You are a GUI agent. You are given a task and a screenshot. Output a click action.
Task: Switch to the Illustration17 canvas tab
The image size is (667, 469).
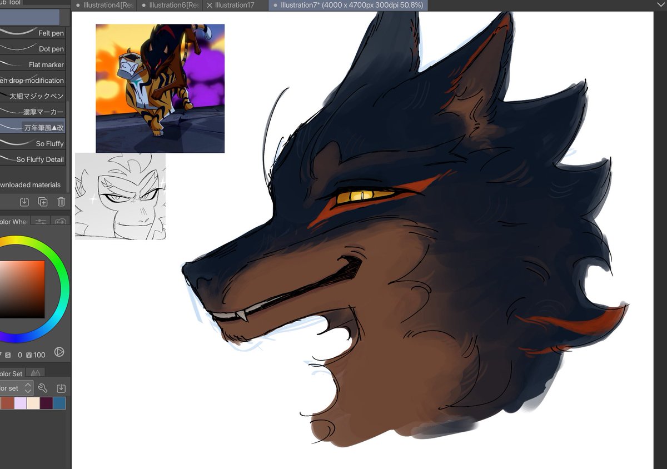235,5
